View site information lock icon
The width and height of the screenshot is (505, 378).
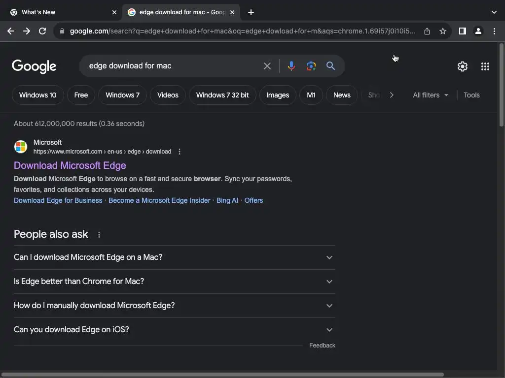point(62,31)
